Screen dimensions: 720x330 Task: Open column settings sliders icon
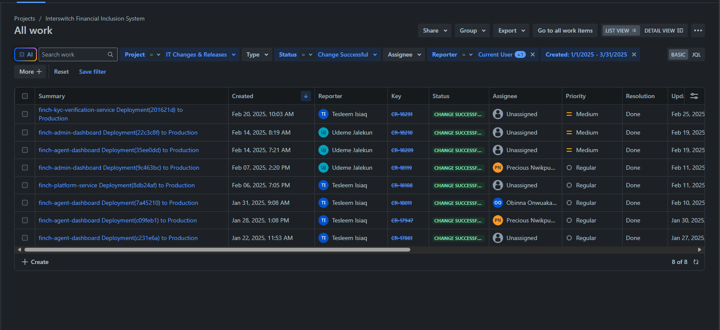click(694, 96)
